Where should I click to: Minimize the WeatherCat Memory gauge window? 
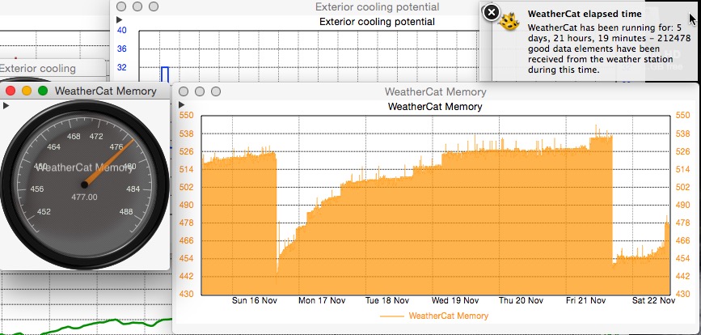pyautogui.click(x=27, y=91)
